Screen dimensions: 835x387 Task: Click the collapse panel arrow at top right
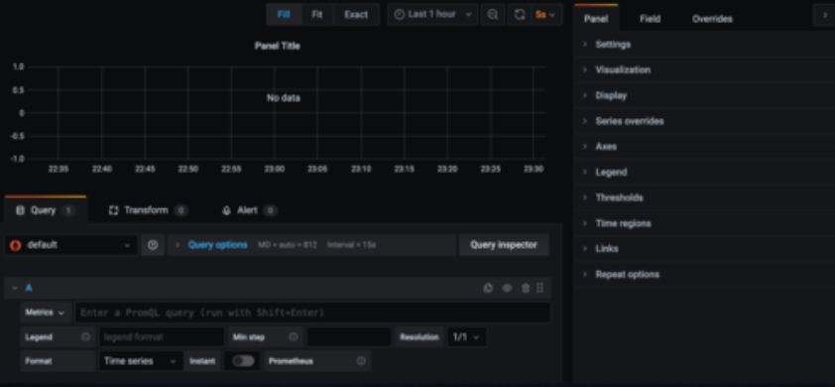[x=824, y=15]
